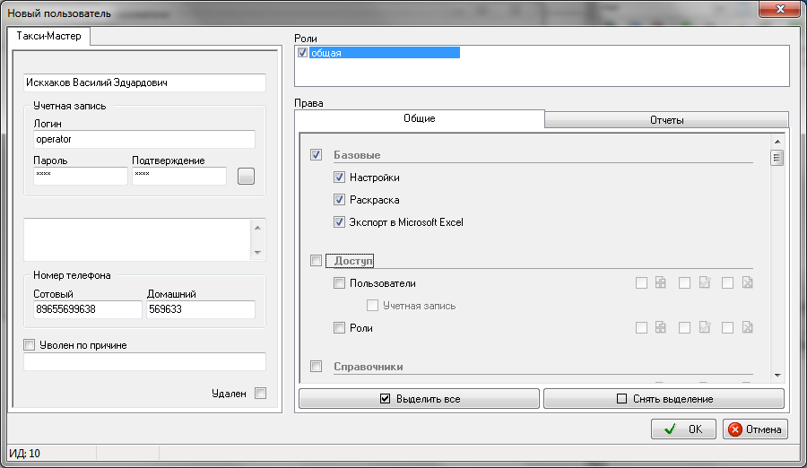Screen dimensions: 807x468
Task: Select the Такси-Мастер tab
Action: point(48,37)
